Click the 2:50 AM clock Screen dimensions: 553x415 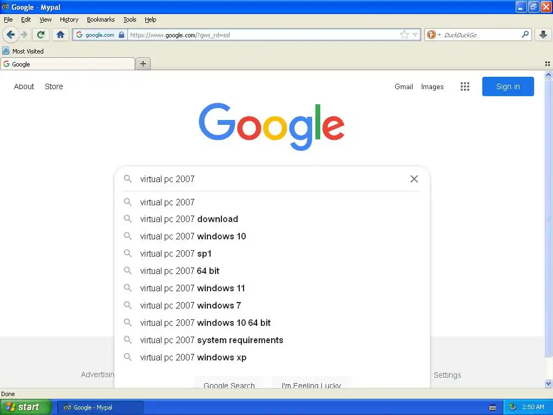[x=533, y=407]
